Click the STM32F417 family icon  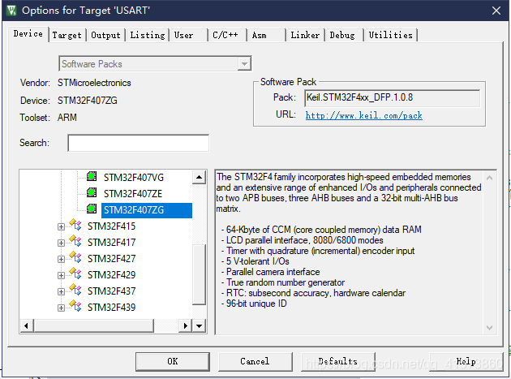point(75,241)
